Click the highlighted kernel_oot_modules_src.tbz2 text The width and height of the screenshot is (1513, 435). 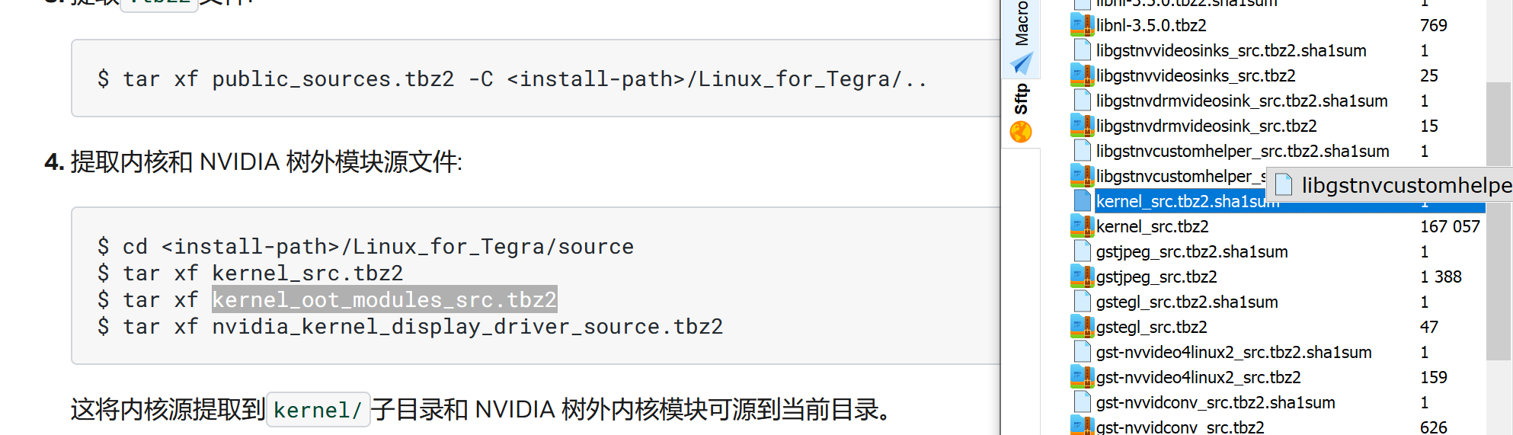point(384,299)
